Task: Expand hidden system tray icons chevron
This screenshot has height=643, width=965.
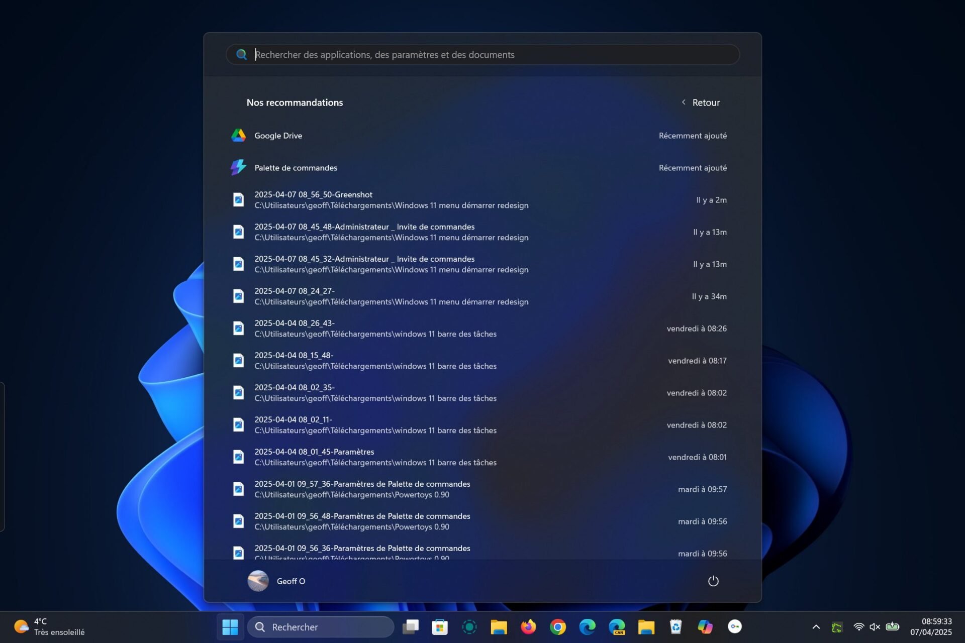Action: tap(816, 627)
